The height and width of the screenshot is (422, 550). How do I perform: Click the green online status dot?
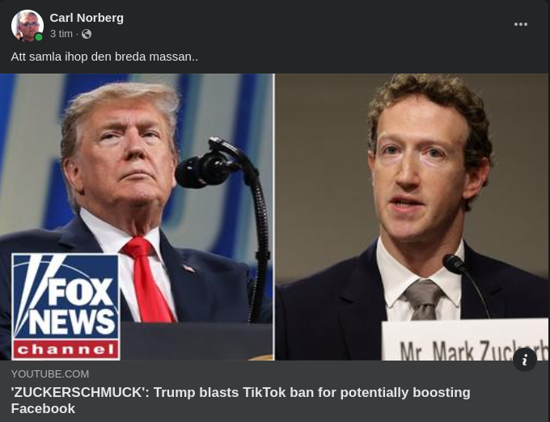39,37
